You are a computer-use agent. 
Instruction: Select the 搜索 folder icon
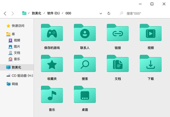85,65
